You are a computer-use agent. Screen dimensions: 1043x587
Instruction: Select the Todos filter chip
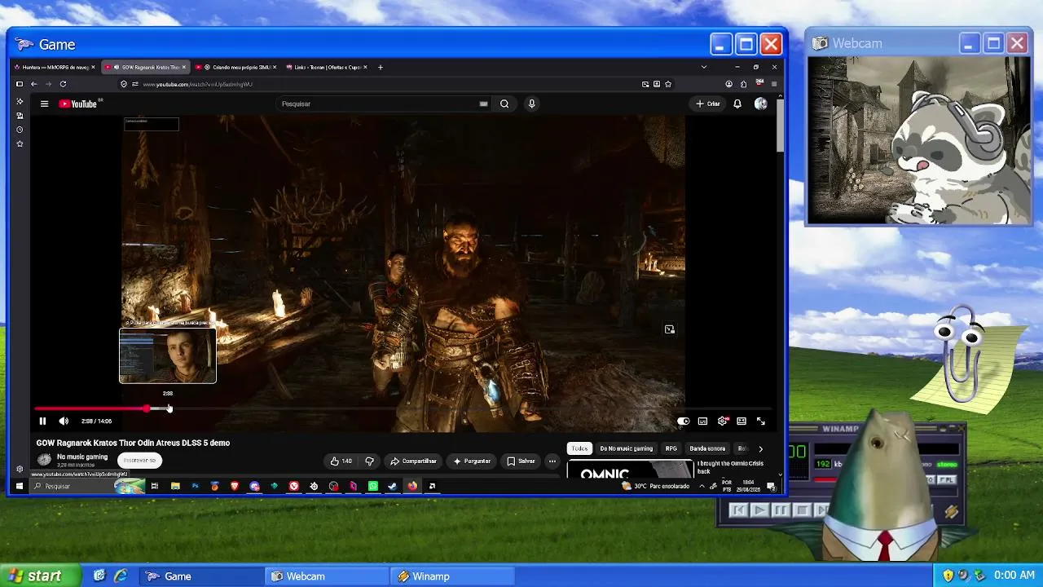pos(579,448)
